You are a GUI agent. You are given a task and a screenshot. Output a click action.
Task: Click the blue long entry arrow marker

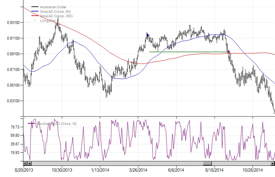[x=148, y=35]
